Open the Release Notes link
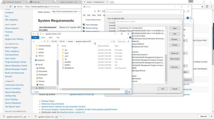The width and height of the screenshot is (214, 120). (x=48, y=101)
